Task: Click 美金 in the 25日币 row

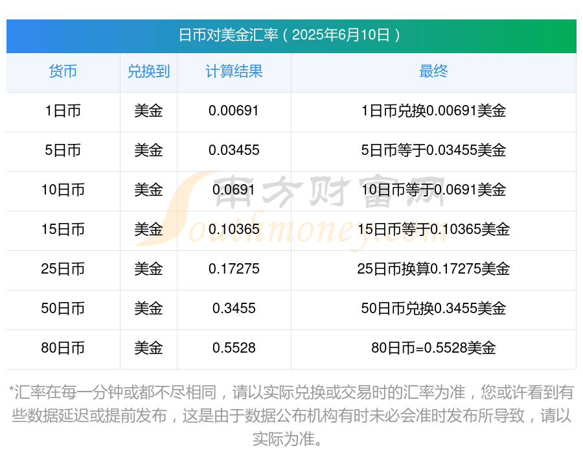Action: (148, 269)
